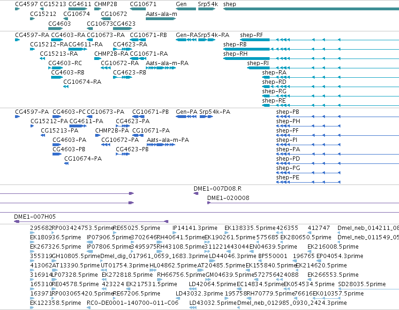Image resolution: width=399 pixels, height=310 pixels.
Task: Select the CG4611-PA protein label
Action: pos(86,121)
